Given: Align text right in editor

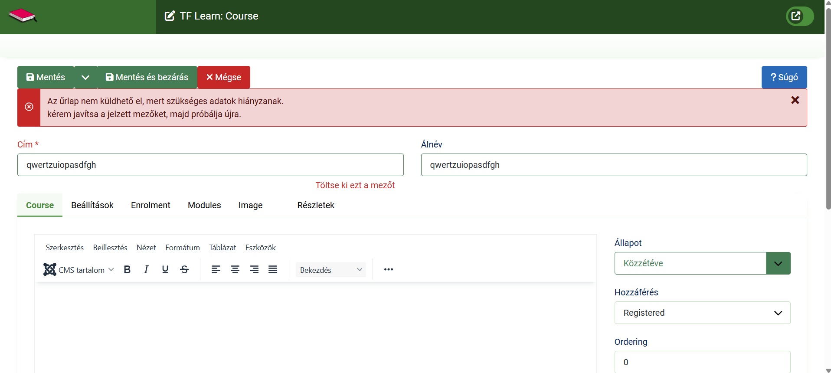Looking at the screenshot, I should [254, 270].
